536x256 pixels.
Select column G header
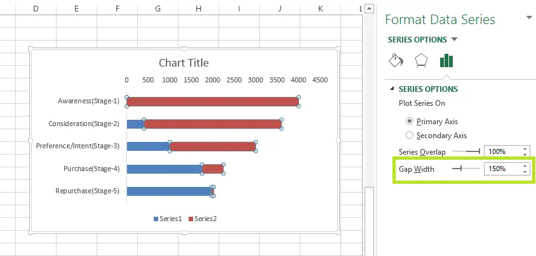coord(157,8)
